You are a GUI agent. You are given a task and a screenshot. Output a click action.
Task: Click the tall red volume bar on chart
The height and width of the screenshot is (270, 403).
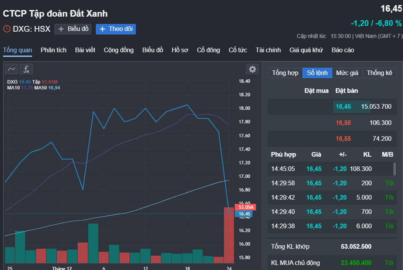coord(229,235)
